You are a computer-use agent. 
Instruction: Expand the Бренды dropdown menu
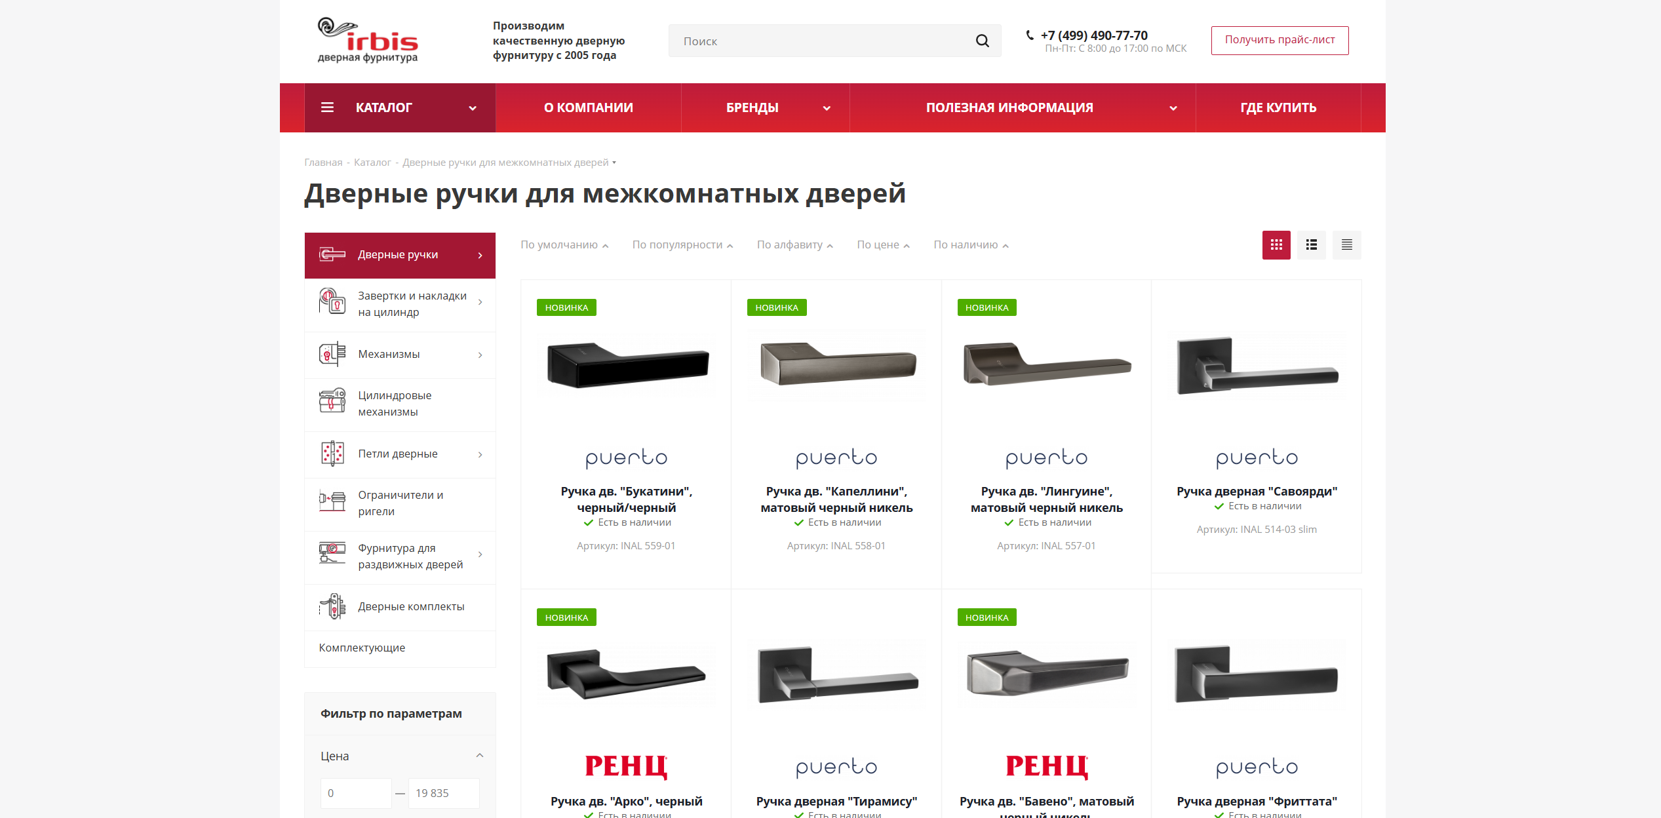(x=827, y=108)
